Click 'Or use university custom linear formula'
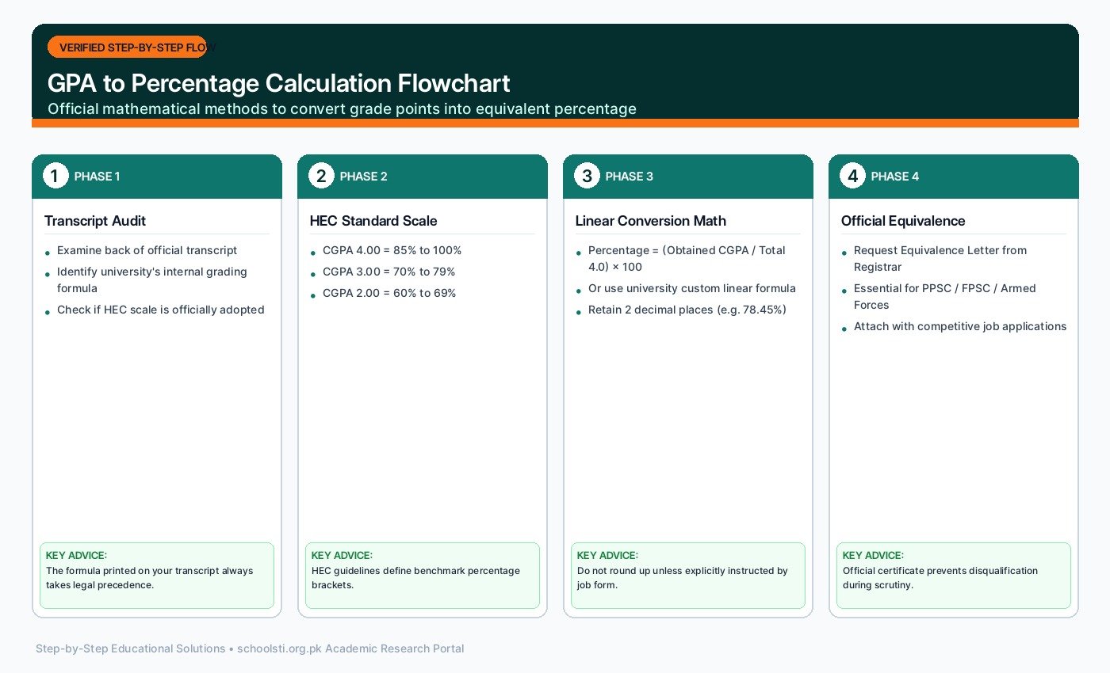 (x=692, y=288)
